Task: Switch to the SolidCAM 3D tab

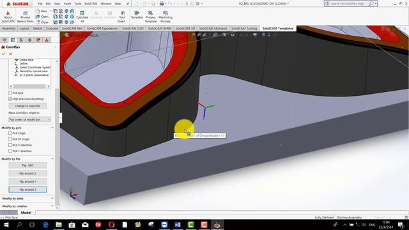Action: [185, 28]
